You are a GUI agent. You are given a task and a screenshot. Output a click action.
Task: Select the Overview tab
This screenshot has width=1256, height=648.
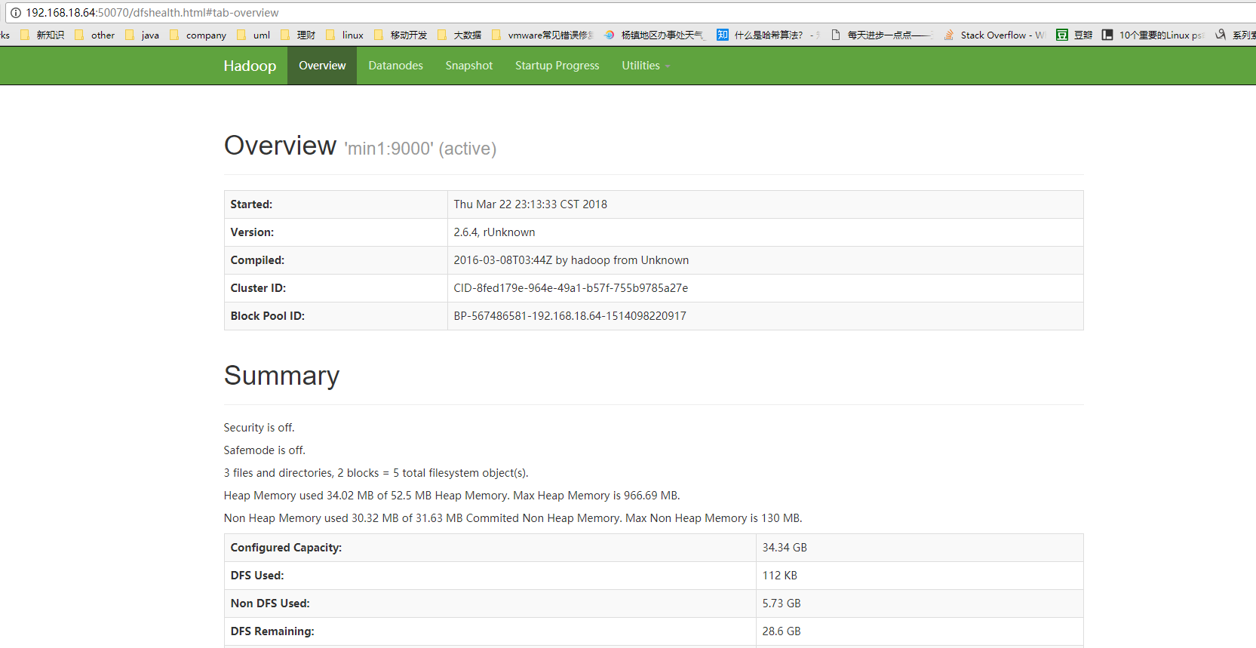pyautogui.click(x=322, y=66)
